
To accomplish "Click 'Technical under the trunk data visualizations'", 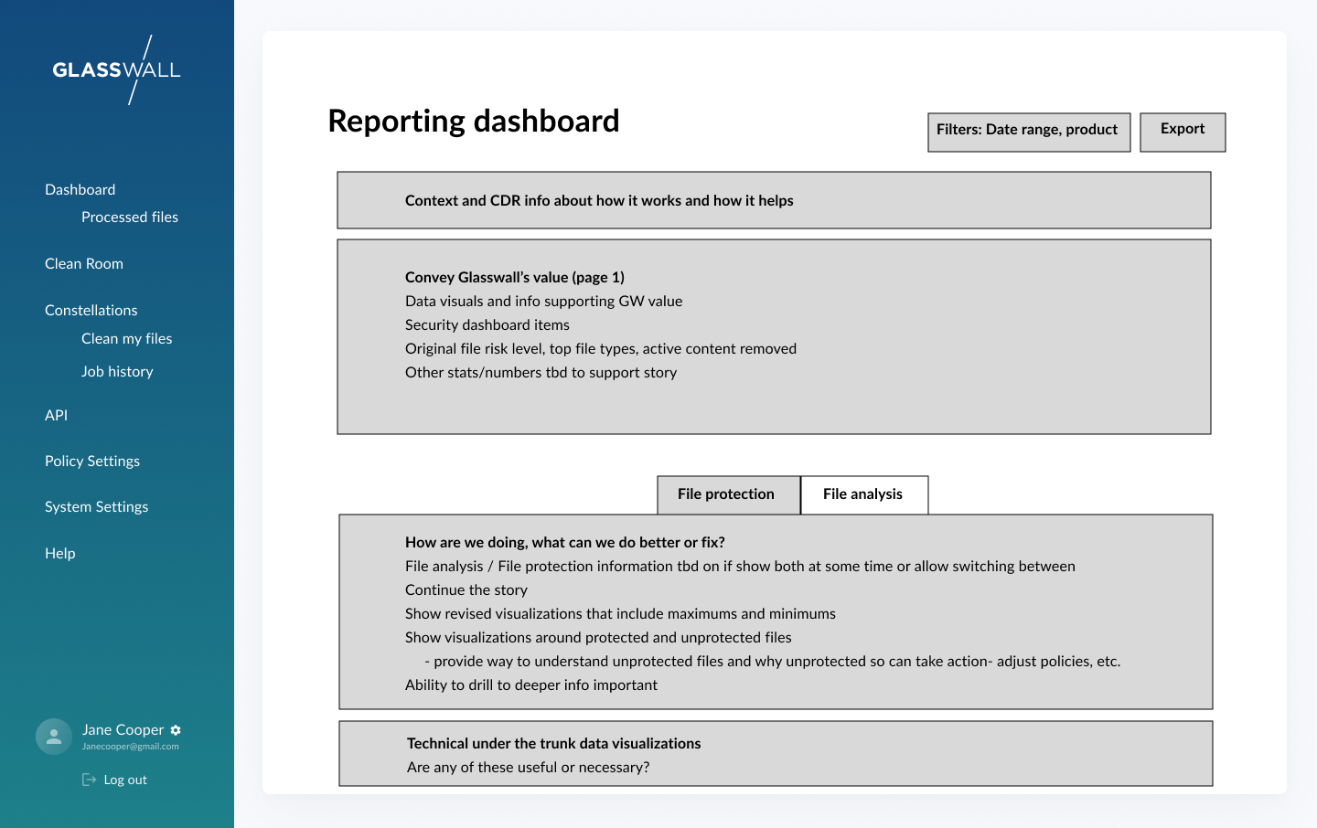I will [554, 744].
